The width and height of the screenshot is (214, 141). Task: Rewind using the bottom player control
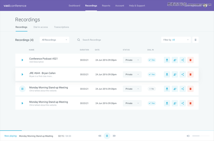[100, 136]
